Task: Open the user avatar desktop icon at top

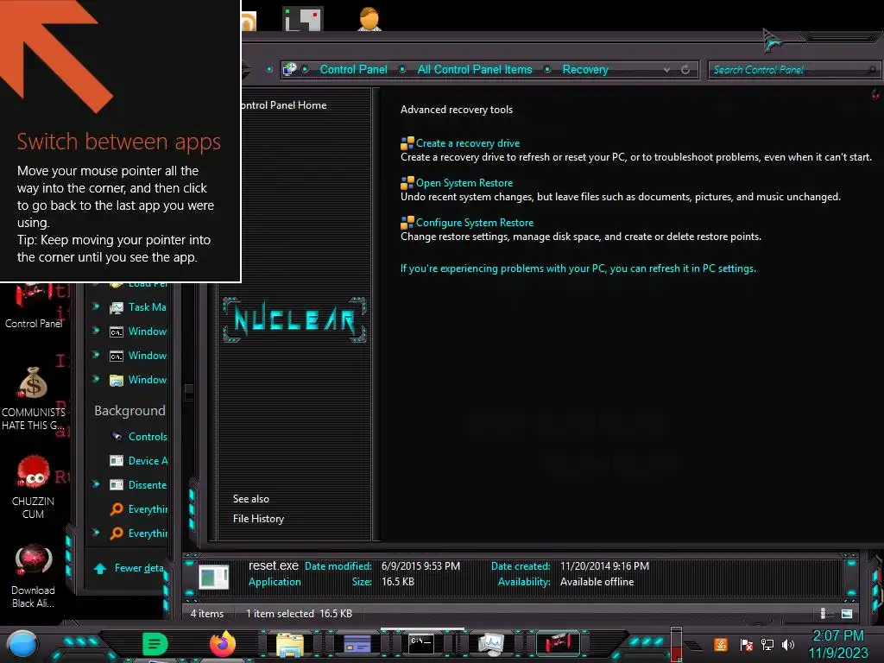Action: point(369,18)
